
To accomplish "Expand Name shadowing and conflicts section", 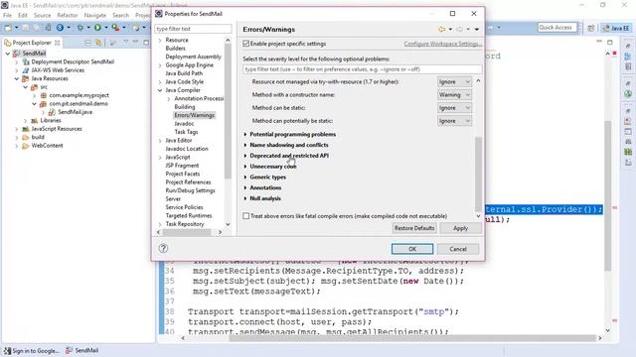I will point(245,145).
